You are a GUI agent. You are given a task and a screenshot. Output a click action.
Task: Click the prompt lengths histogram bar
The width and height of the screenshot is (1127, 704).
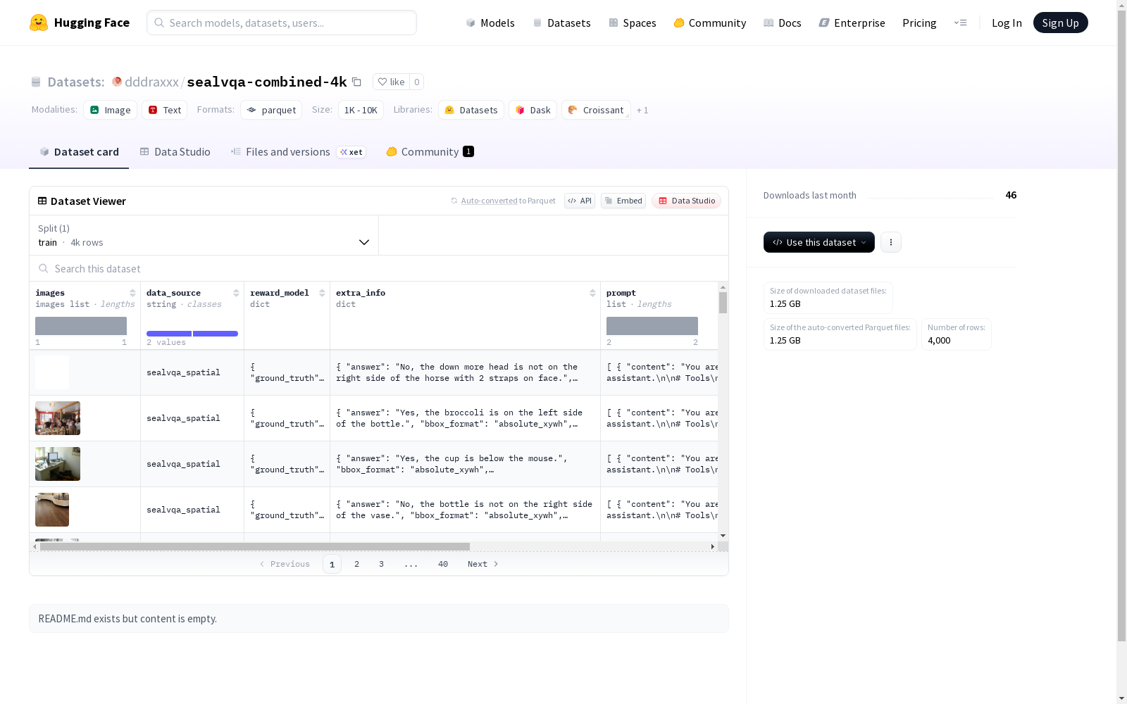click(652, 326)
